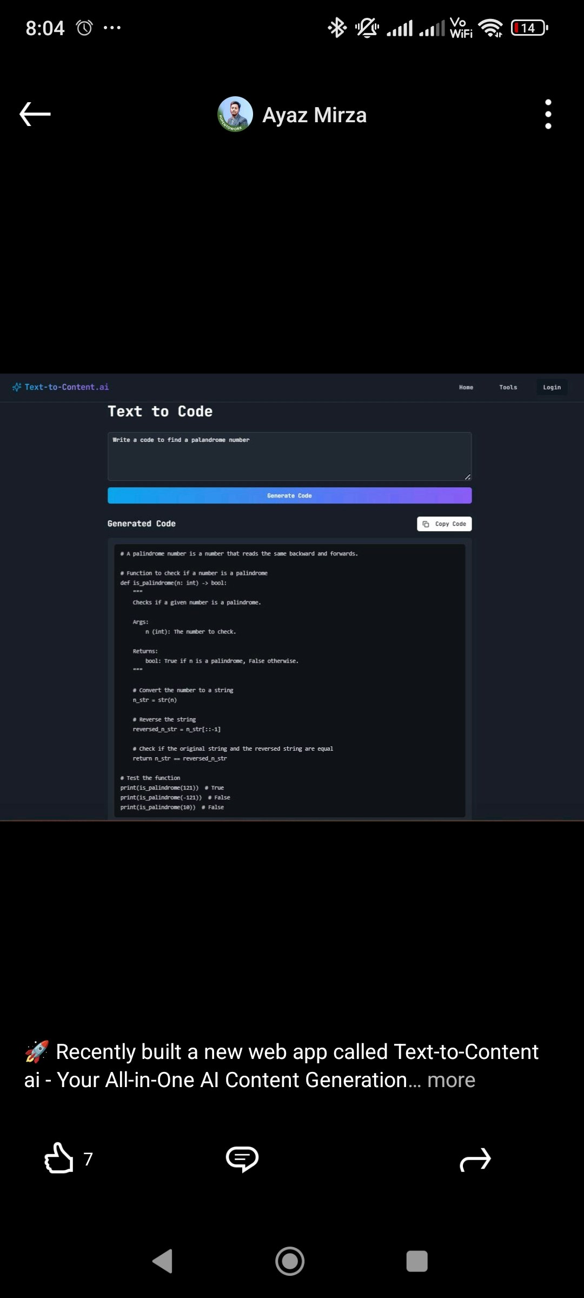
Task: Click the Text-to-Content.ai logo
Action: click(61, 387)
